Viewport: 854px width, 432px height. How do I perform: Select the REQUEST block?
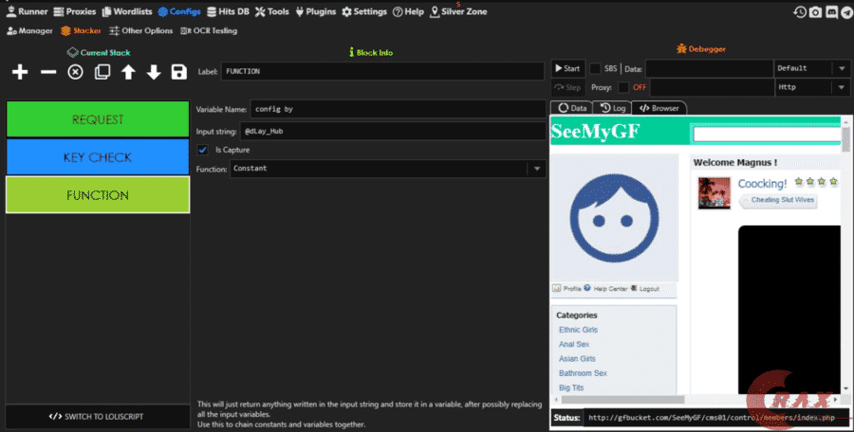click(98, 119)
